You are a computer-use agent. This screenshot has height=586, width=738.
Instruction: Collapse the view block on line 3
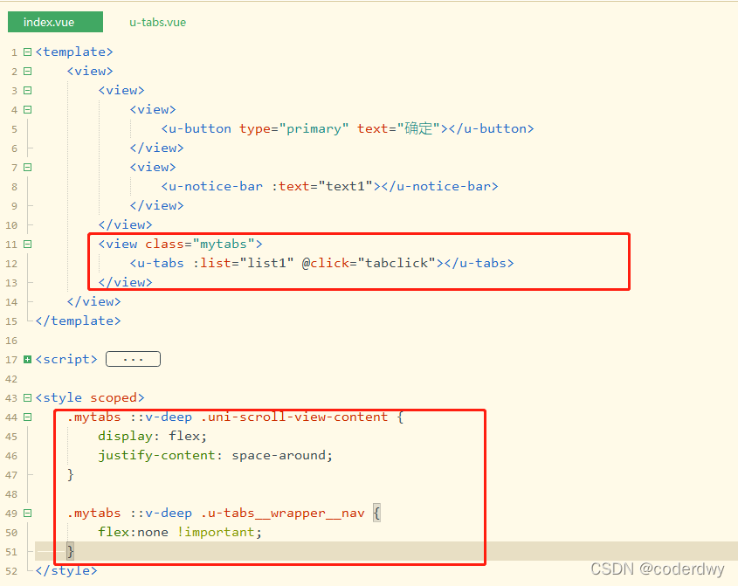[28, 90]
